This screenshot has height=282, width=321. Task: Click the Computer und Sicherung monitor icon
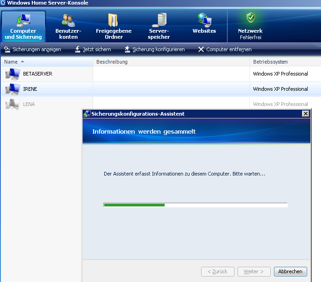24,20
